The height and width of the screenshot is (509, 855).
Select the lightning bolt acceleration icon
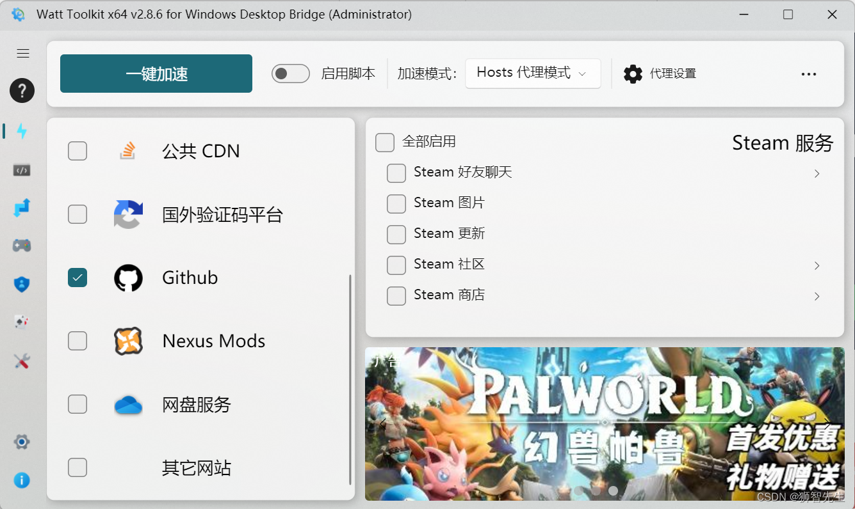pos(22,131)
